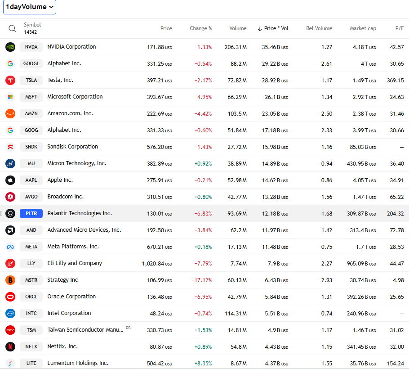This screenshot has width=409, height=369.
Task: Click the Amazon logo icon
Action: click(10, 113)
